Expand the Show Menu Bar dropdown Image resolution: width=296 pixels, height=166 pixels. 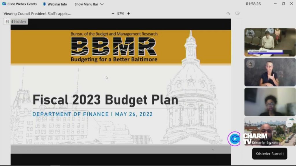pyautogui.click(x=89, y=4)
